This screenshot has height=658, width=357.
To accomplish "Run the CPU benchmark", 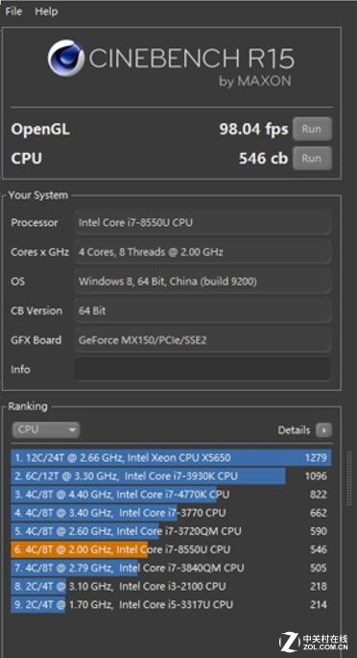I will [x=312, y=158].
